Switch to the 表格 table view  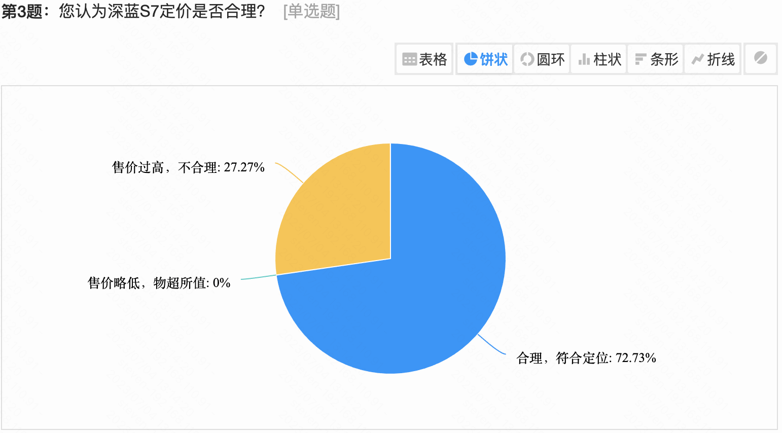click(x=424, y=59)
